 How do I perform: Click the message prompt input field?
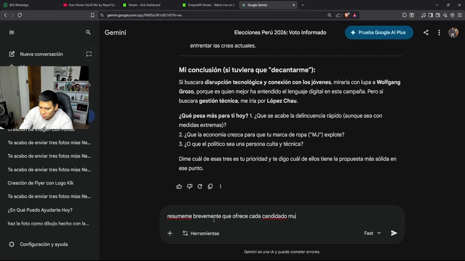[276, 216]
